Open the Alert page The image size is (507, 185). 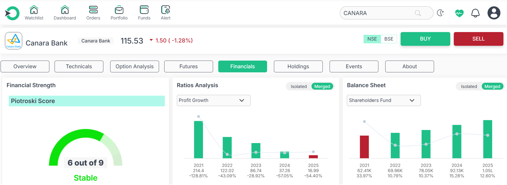pos(166,13)
